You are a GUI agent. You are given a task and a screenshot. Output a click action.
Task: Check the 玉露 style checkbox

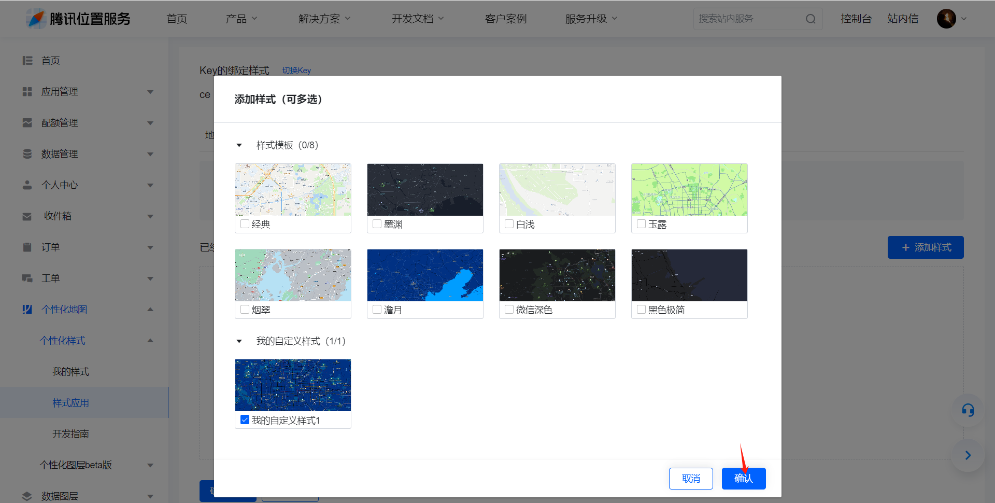pyautogui.click(x=642, y=224)
